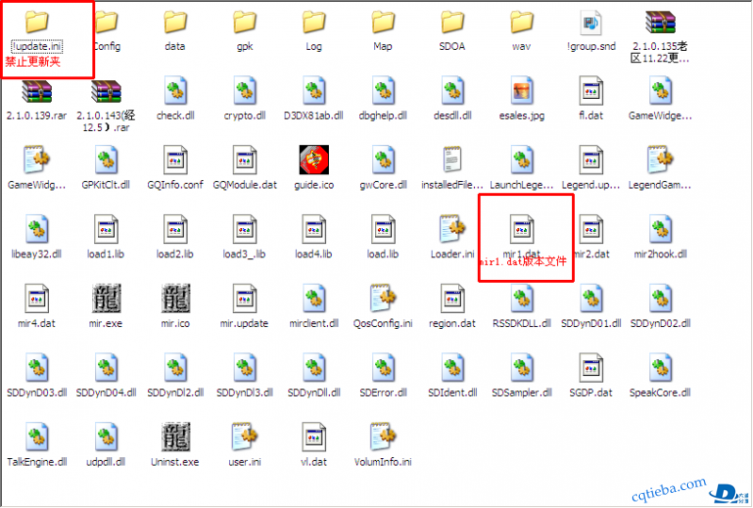
Task: Select the D3DX81ab.dll file icon
Action: [x=314, y=90]
